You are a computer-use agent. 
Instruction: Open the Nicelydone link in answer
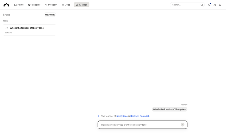[x=122, y=116]
